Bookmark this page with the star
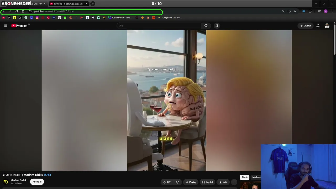Screen dimensions: 336x189 coord(295,11)
